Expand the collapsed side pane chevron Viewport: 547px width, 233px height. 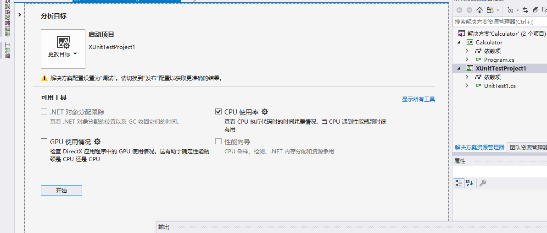[x=20, y=15]
